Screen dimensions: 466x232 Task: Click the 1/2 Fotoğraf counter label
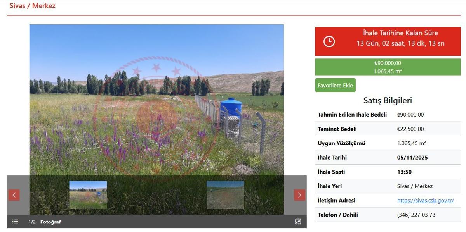pos(45,222)
